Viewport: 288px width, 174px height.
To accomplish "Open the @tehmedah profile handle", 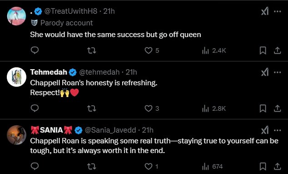I will [x=99, y=72].
